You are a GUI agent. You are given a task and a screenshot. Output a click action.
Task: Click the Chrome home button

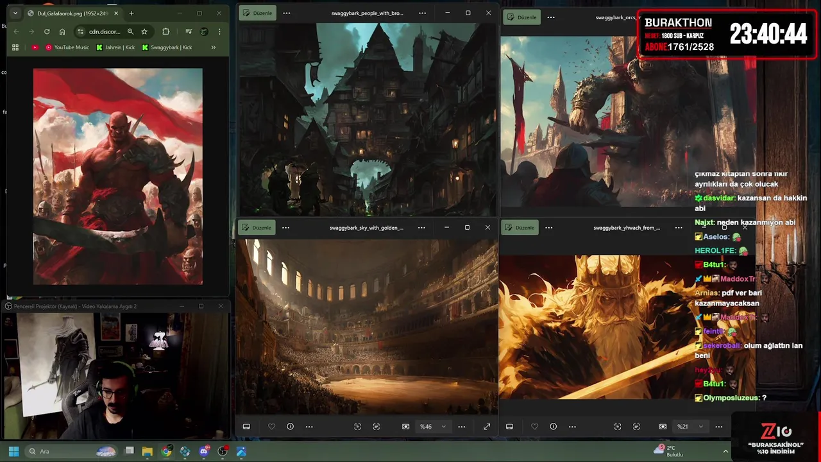point(62,31)
